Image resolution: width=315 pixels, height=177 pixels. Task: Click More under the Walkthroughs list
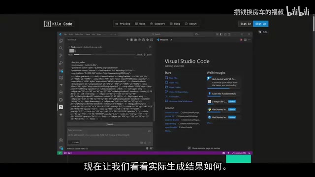209,123
